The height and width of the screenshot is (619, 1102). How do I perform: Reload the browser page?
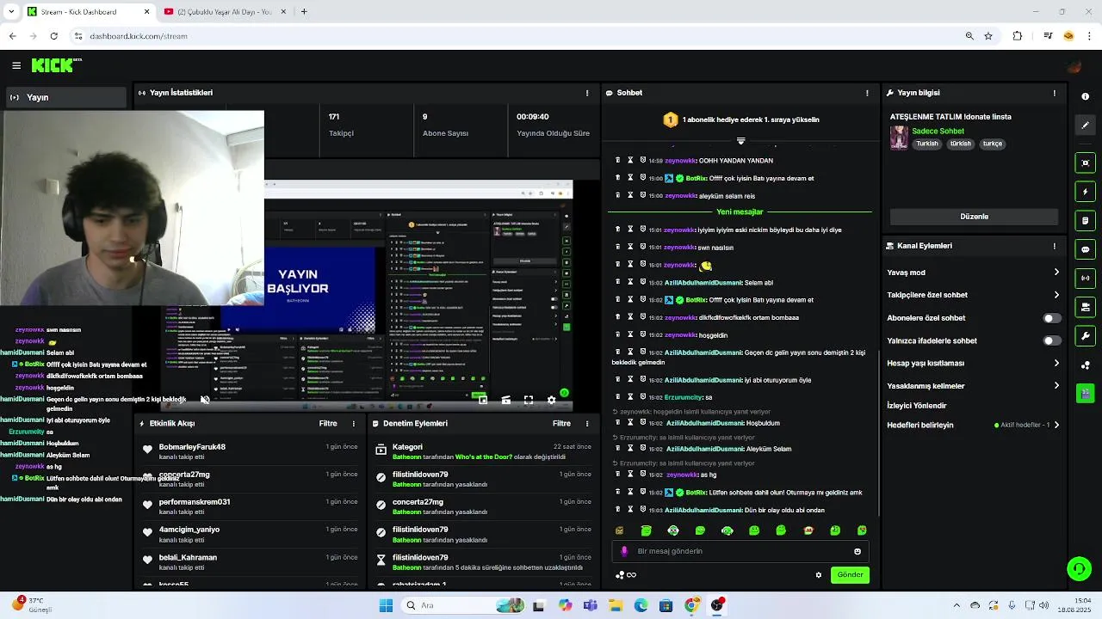click(53, 36)
